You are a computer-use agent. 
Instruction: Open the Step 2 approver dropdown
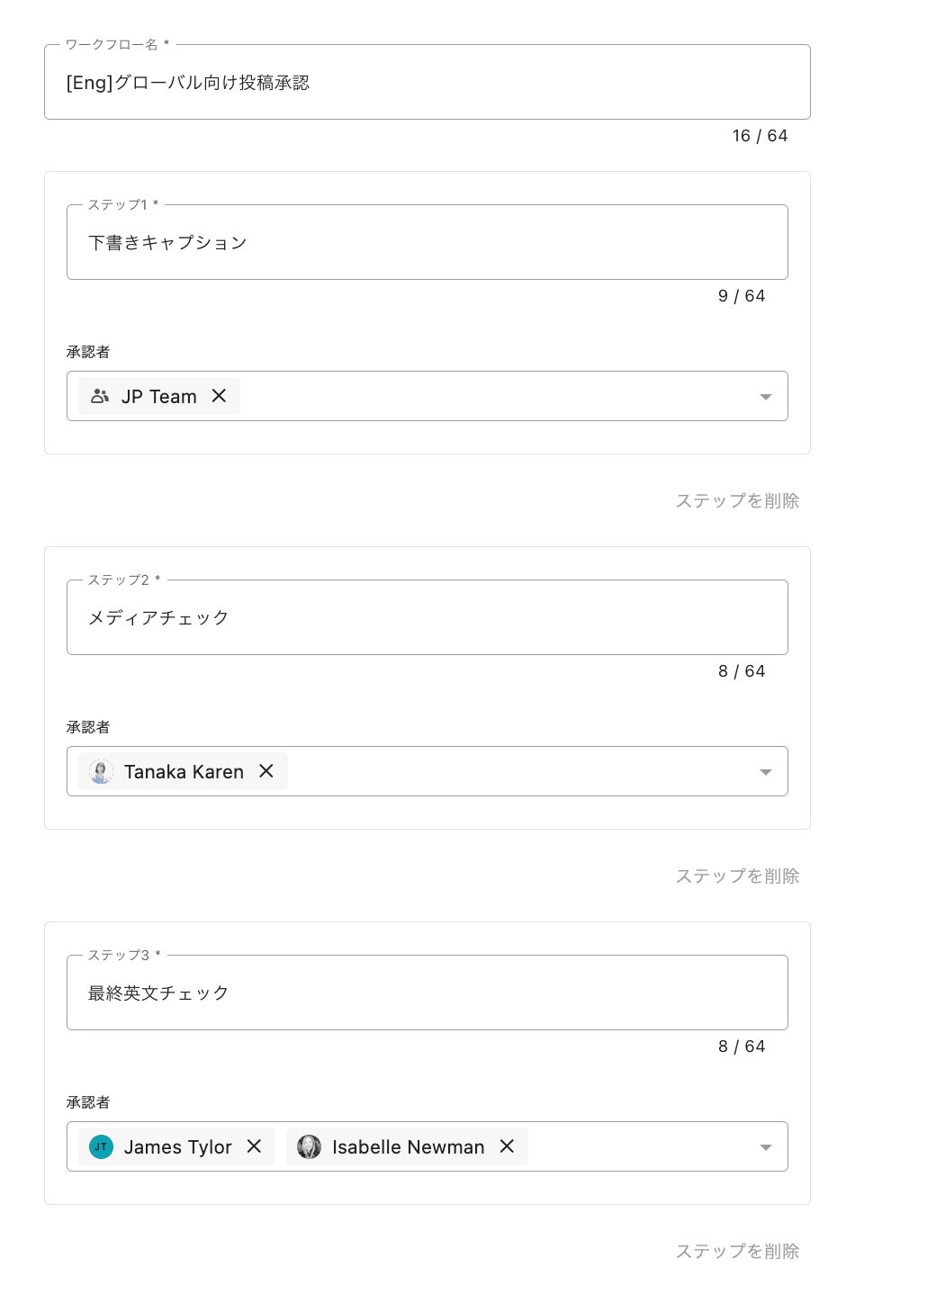point(765,772)
